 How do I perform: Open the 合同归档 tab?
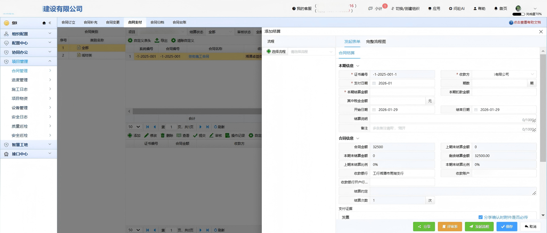point(157,22)
